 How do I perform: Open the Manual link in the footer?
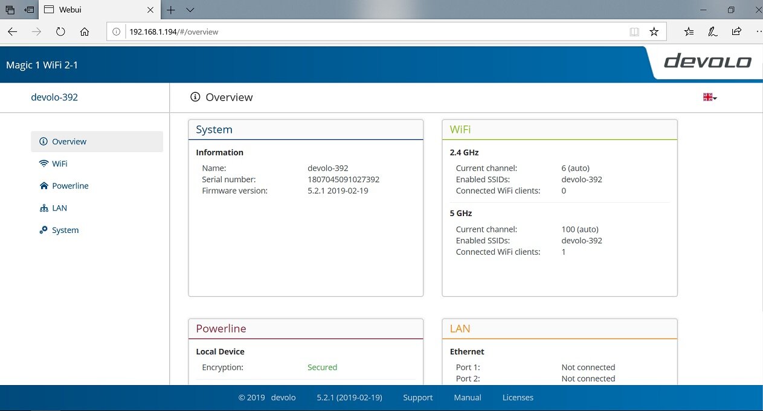[468, 398]
